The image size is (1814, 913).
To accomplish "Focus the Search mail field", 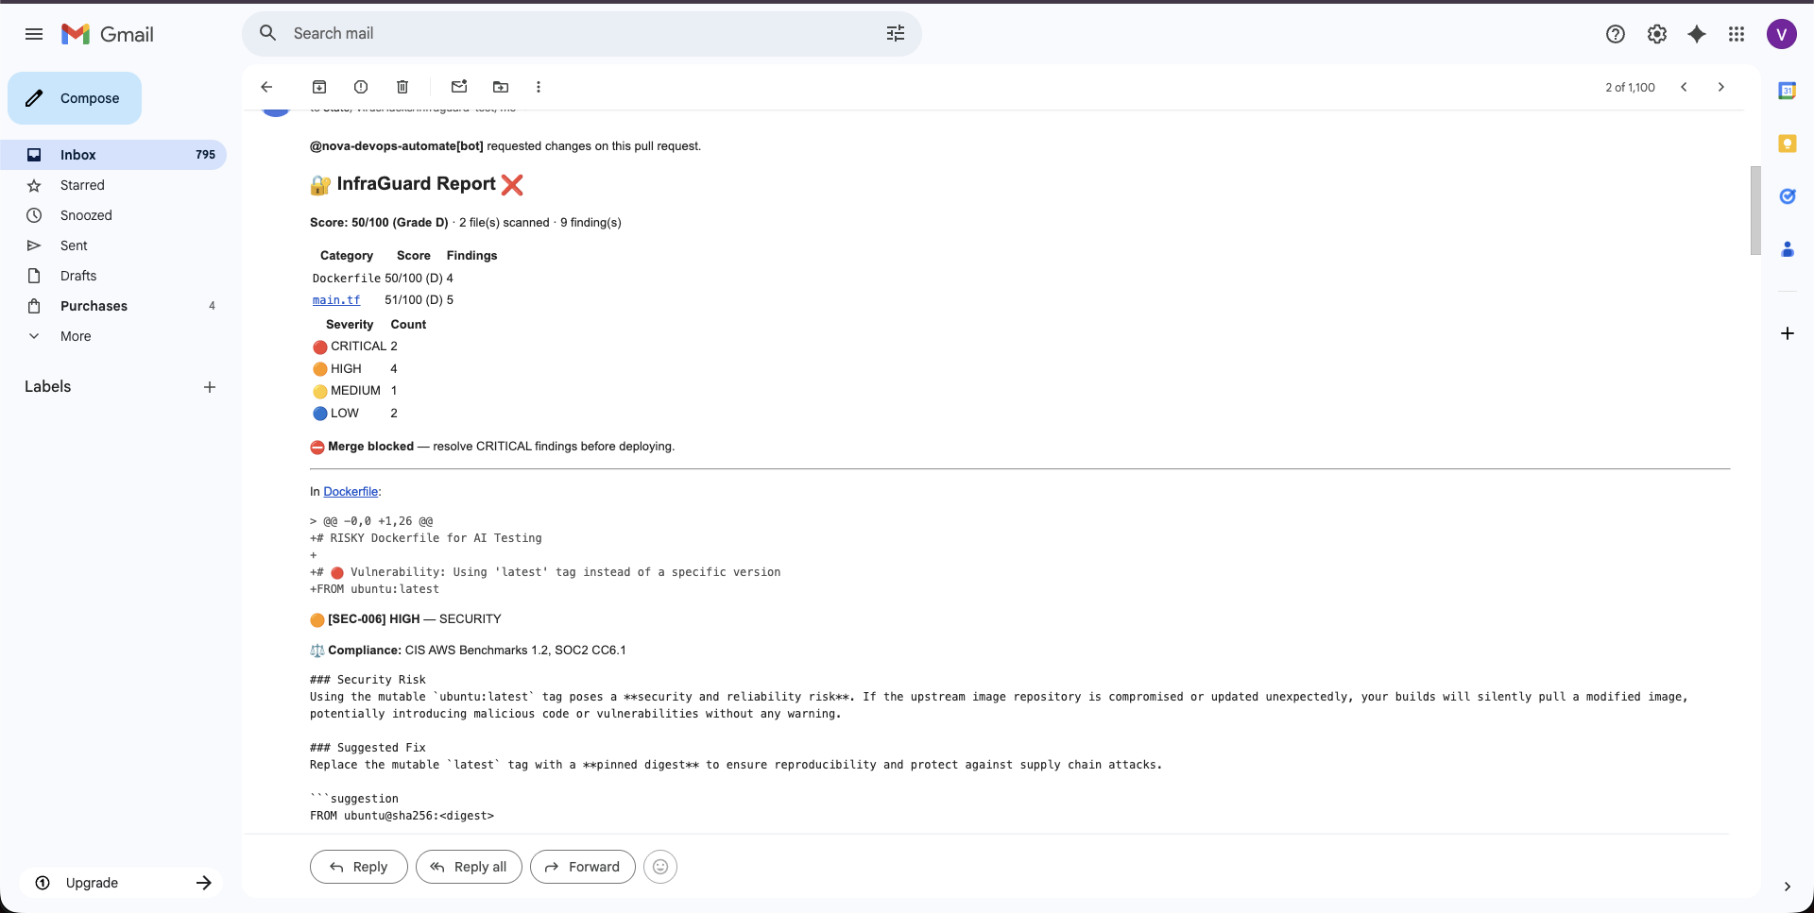I will (582, 33).
